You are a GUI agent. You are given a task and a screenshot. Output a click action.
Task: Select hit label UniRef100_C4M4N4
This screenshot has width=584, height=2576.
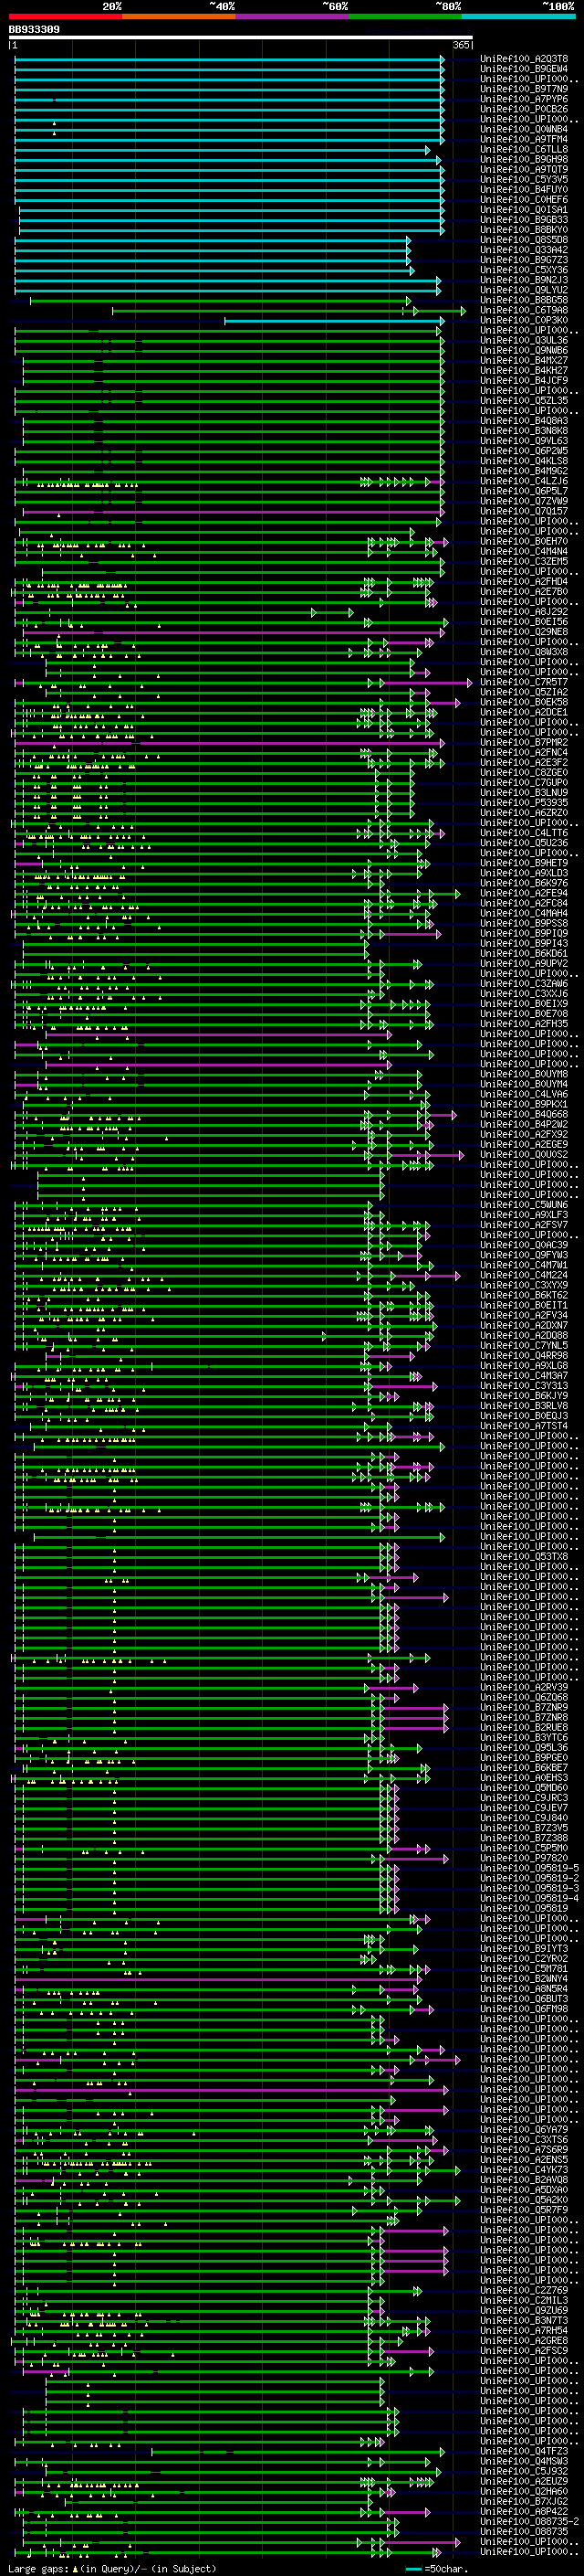[524, 551]
